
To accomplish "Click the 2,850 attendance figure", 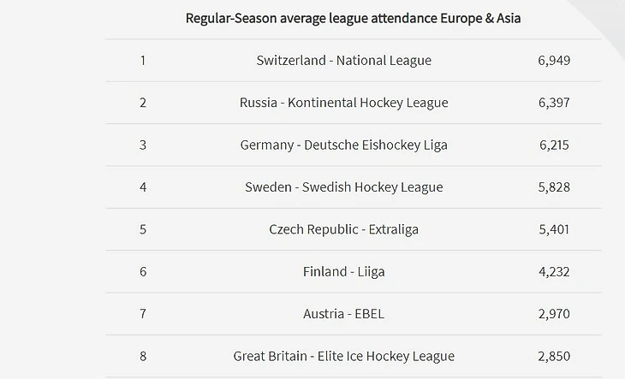I will coord(554,356).
